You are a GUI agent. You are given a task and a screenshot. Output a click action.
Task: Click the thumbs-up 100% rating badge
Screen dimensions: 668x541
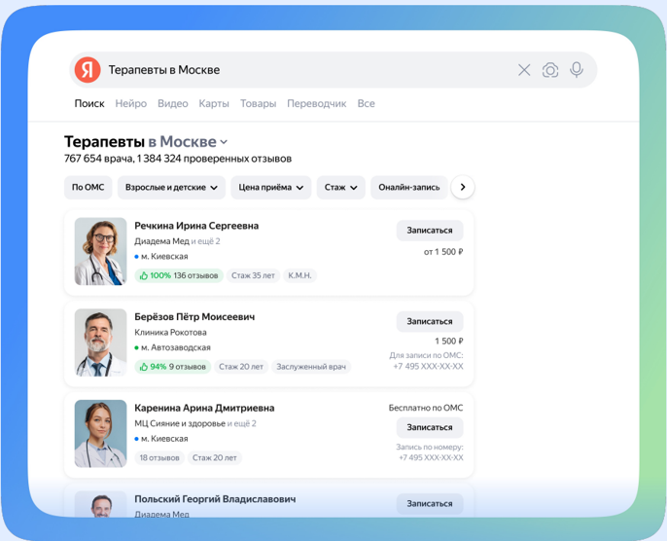[179, 275]
